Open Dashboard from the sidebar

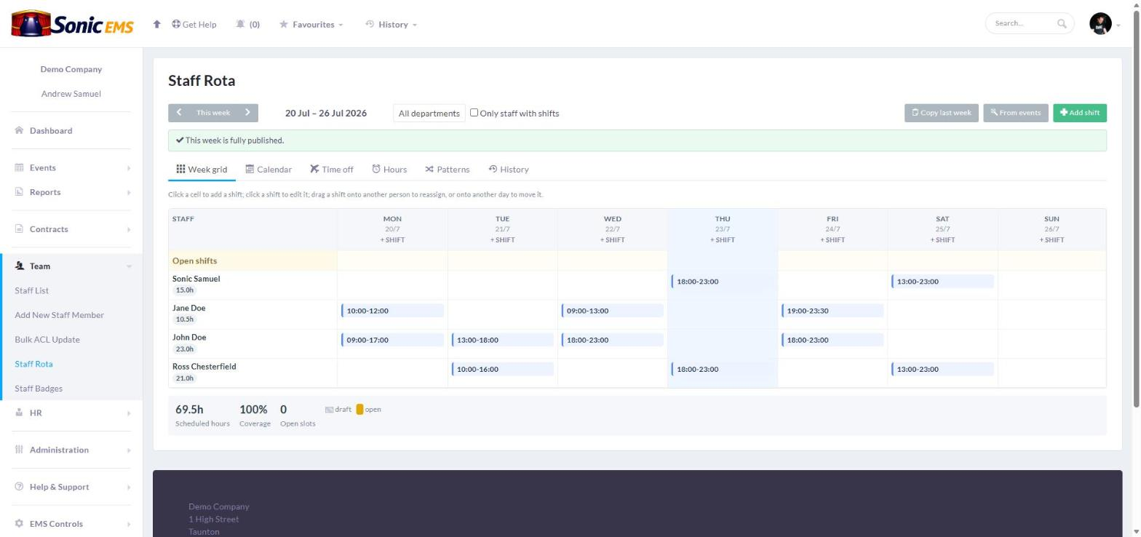(51, 131)
